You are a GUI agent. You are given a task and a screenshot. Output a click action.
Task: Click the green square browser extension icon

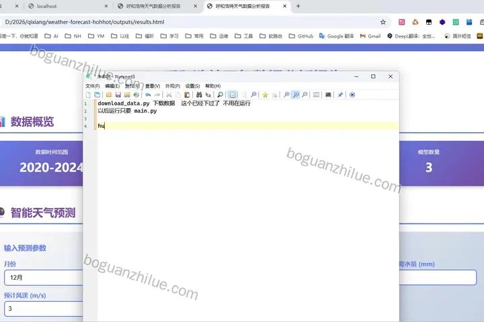(456, 22)
